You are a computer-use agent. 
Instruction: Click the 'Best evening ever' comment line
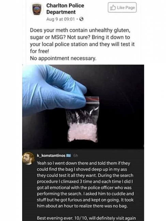86,218
